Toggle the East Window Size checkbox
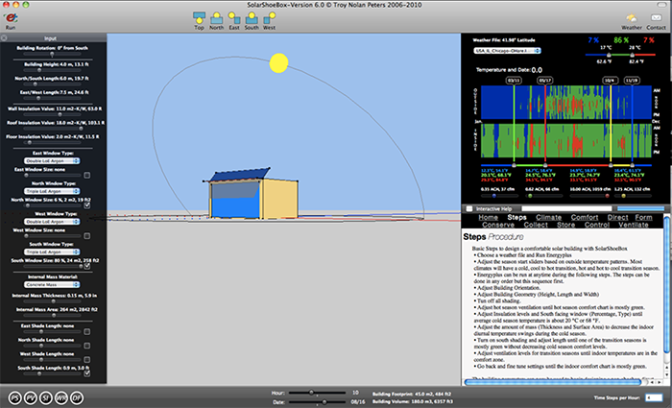The width and height of the screenshot is (672, 408). point(87,175)
